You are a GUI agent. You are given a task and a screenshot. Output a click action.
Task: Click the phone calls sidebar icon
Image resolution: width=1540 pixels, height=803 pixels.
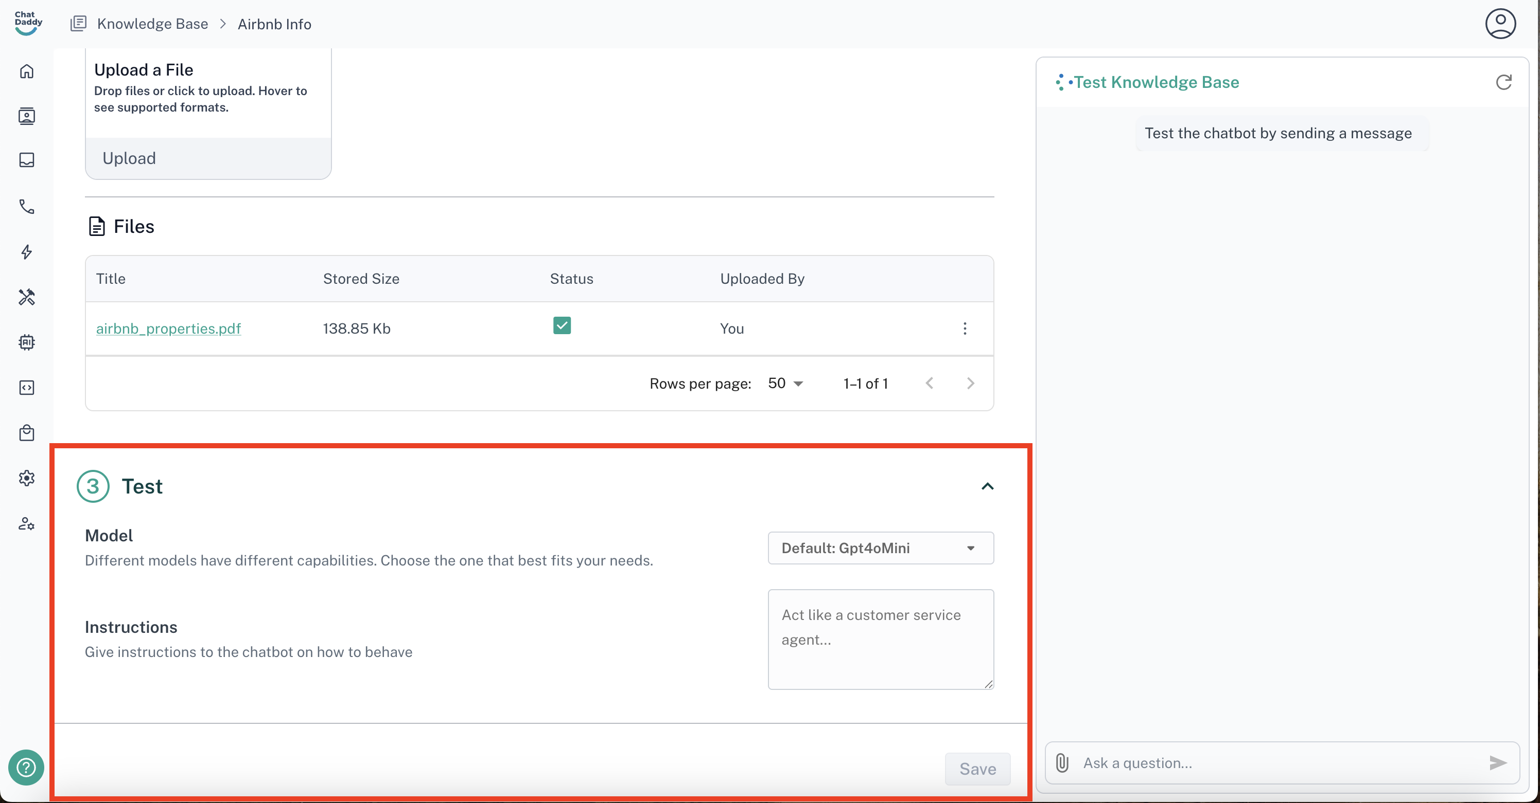click(26, 207)
